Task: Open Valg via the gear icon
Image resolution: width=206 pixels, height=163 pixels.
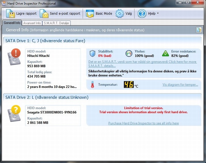Action: [x=119, y=14]
